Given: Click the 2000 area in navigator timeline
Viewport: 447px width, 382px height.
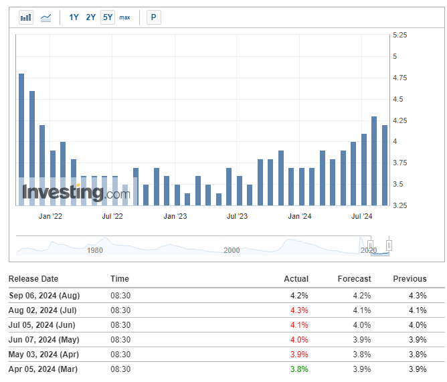Looking at the screenshot, I should click(x=232, y=250).
